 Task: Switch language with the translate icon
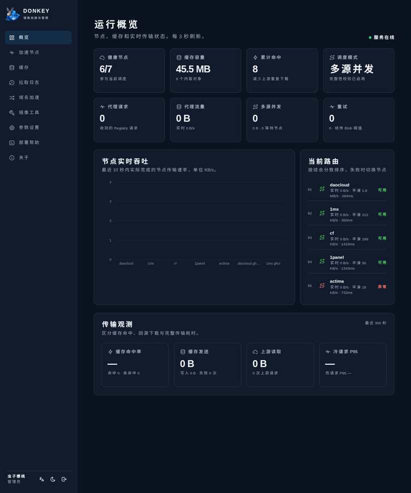pyautogui.click(x=42, y=479)
